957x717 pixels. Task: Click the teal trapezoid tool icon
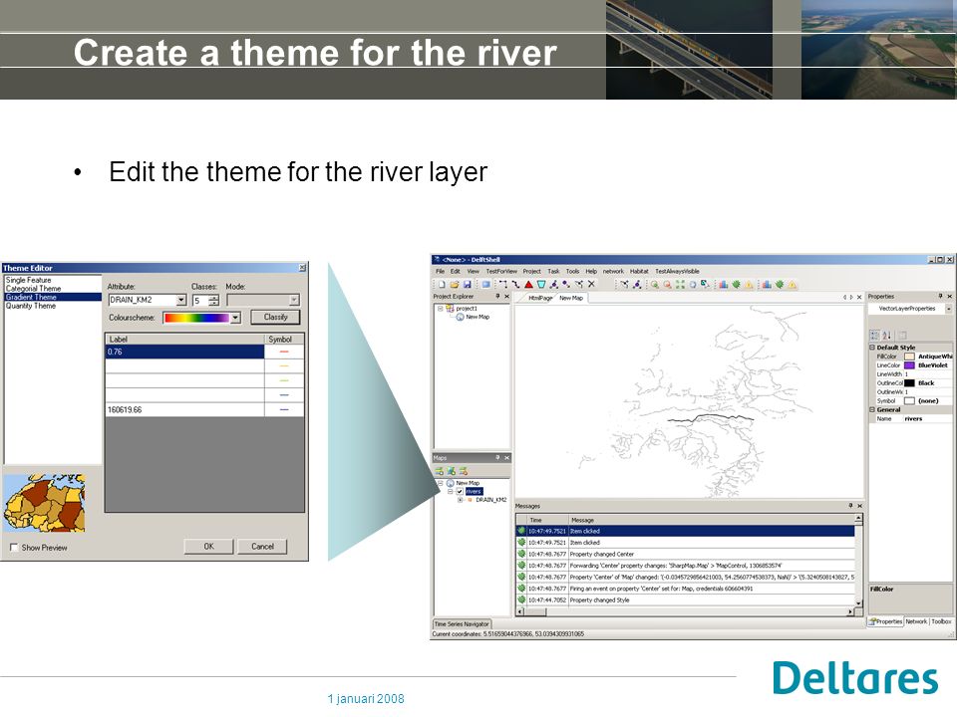click(541, 284)
